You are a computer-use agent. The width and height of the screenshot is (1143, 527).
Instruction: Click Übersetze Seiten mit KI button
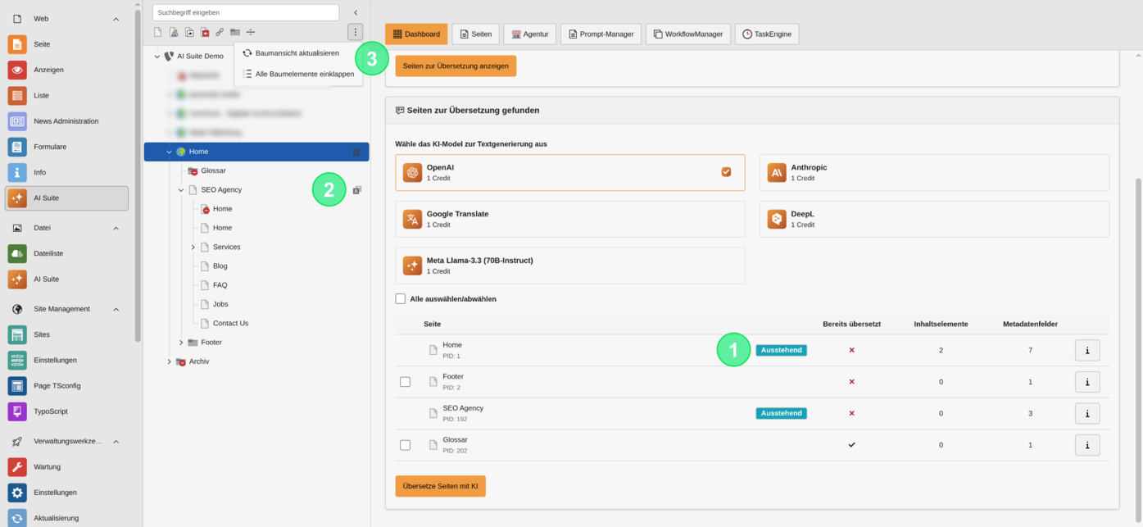click(441, 486)
